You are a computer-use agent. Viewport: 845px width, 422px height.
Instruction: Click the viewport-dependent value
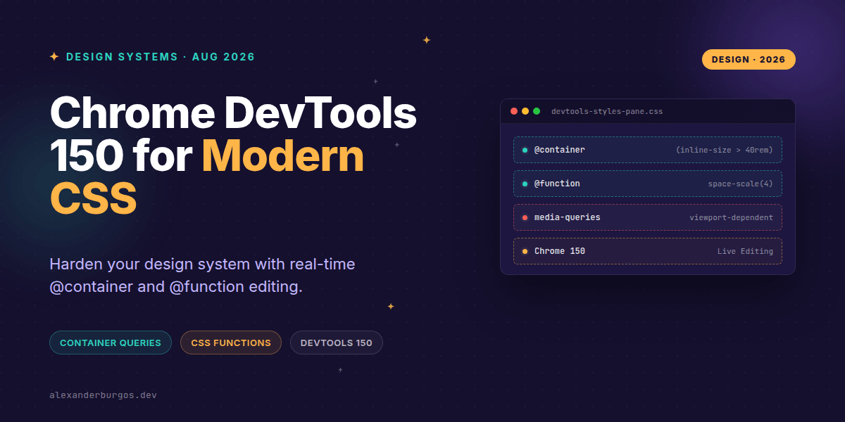click(x=731, y=217)
